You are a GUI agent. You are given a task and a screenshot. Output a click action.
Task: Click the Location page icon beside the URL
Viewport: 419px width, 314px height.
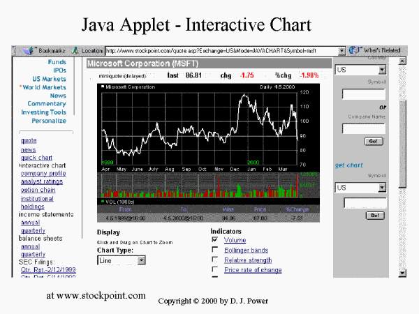point(75,51)
